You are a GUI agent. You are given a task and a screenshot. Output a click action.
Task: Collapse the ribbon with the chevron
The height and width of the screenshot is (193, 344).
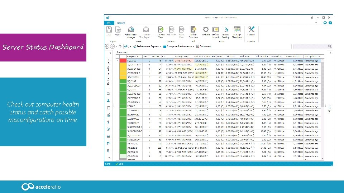(316, 23)
